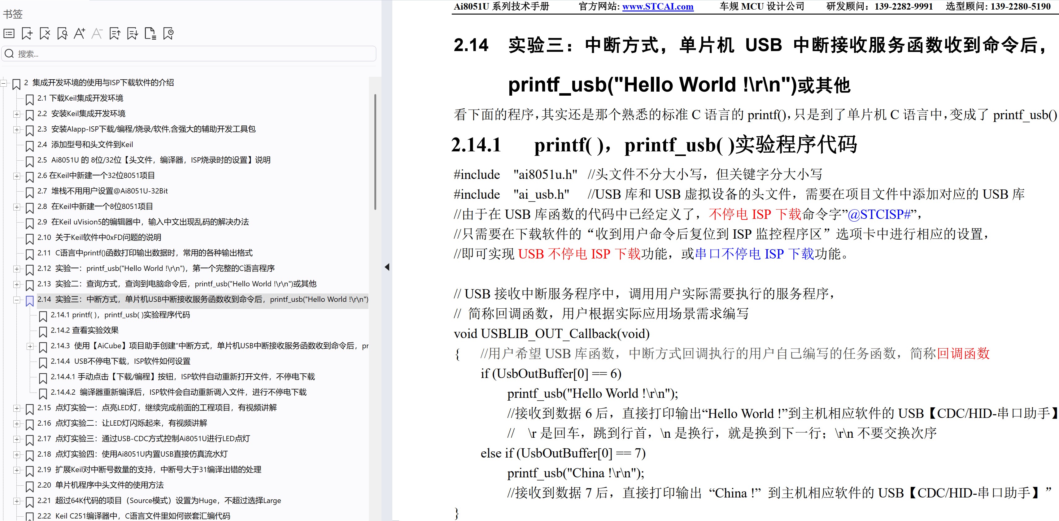Click the page with lines icon
Image resolution: width=1059 pixels, height=521 pixels.
coord(150,34)
